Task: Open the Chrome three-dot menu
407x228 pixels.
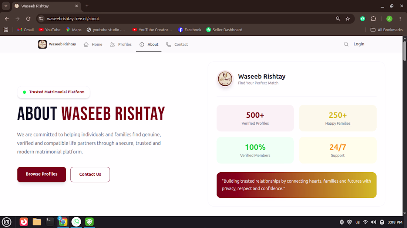Action: (400, 19)
